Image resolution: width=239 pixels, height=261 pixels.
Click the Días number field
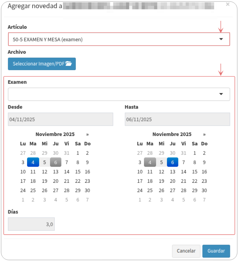31,224
